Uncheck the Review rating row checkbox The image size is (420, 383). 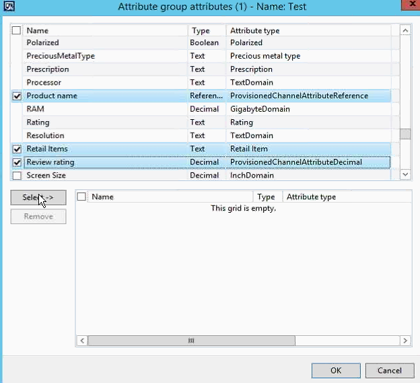tap(17, 162)
